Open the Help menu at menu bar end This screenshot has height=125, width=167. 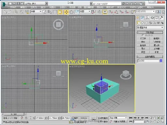coord(150,7)
